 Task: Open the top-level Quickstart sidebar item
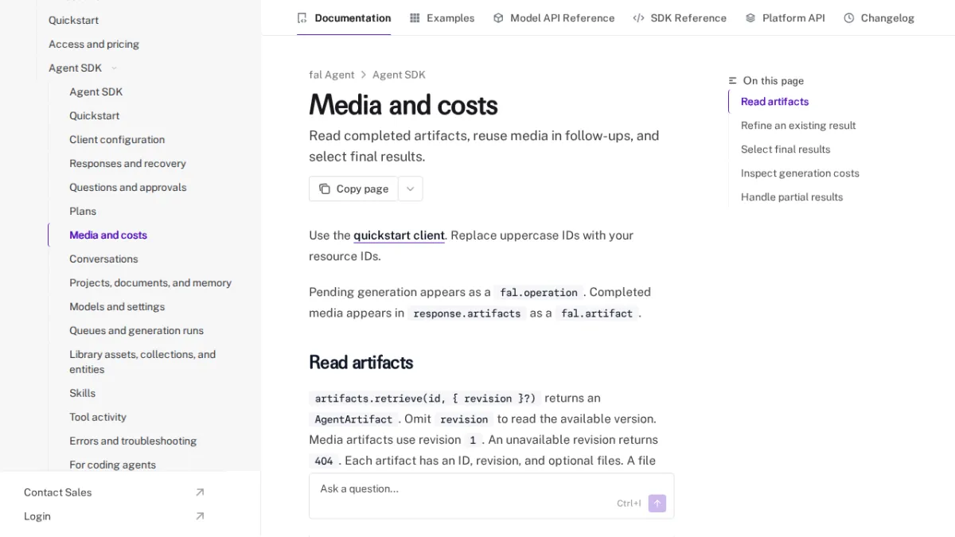pyautogui.click(x=74, y=21)
